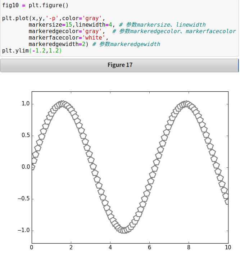
Task: Click the x-axis label 0
Action: [x=32, y=248]
